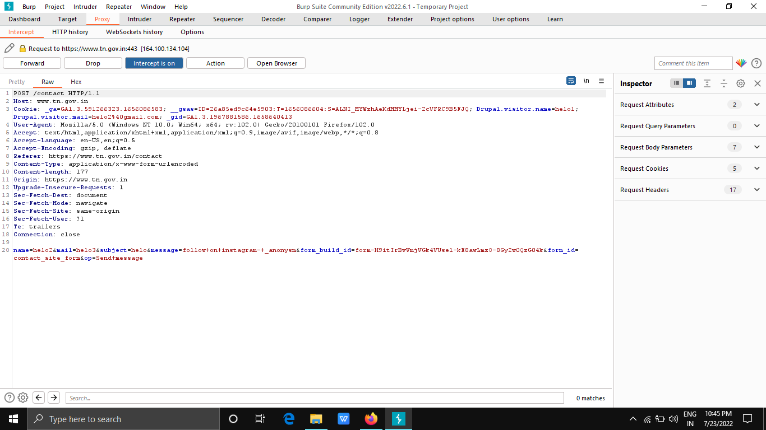Click Open Browser button
This screenshot has width=766, height=430.
point(276,63)
